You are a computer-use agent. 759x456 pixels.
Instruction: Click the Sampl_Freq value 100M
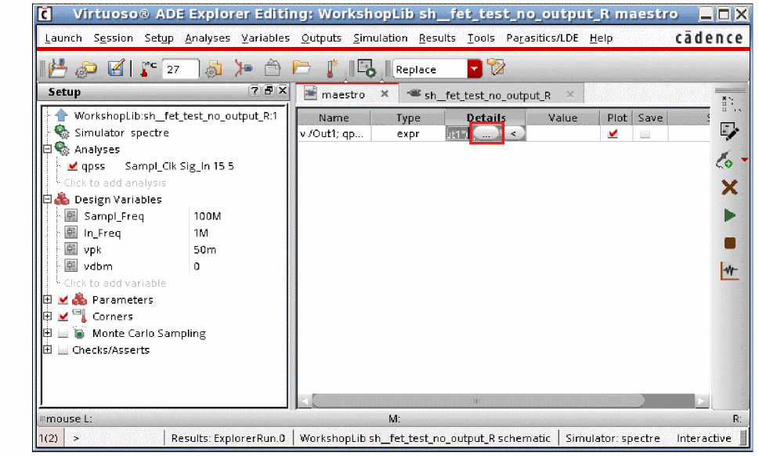tap(207, 216)
